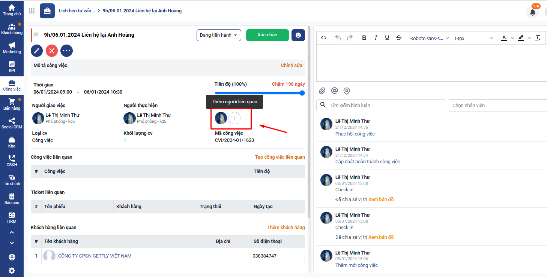The image size is (547, 277).
Task: Toggle bold text formatting
Action: (364, 38)
